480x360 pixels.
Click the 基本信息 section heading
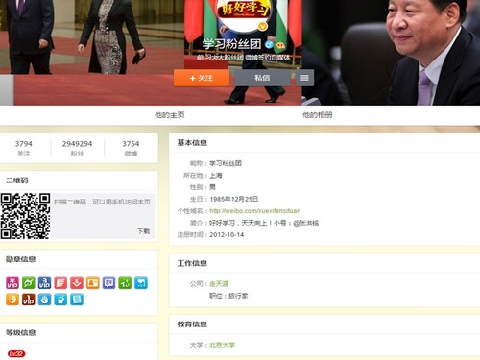click(x=192, y=143)
